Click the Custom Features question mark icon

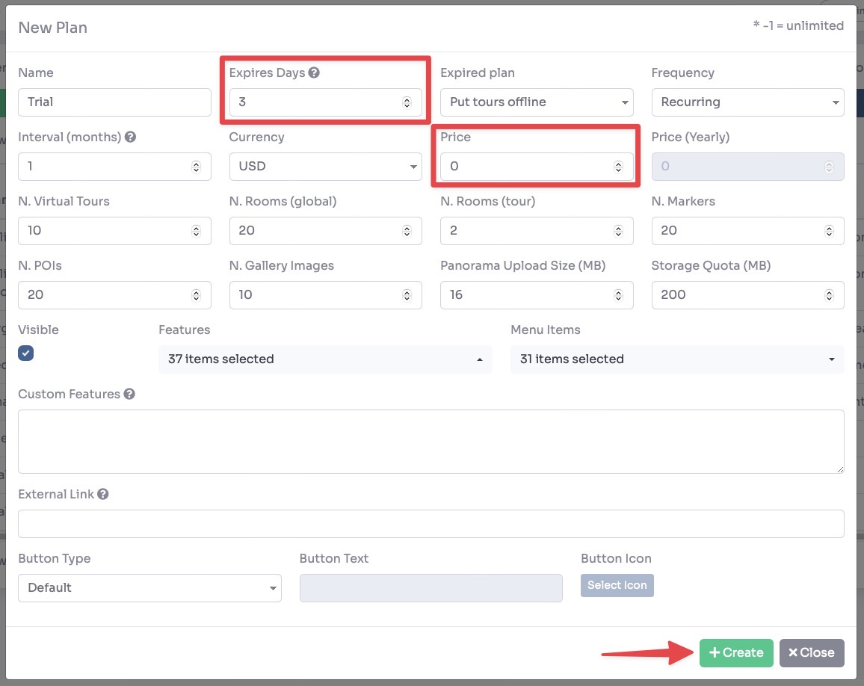pyautogui.click(x=129, y=394)
